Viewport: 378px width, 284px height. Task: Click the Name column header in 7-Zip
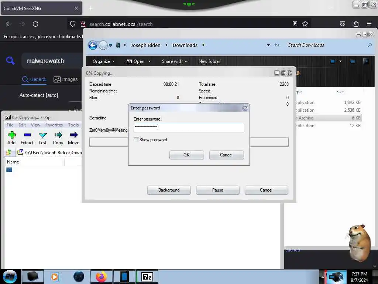click(x=34, y=162)
